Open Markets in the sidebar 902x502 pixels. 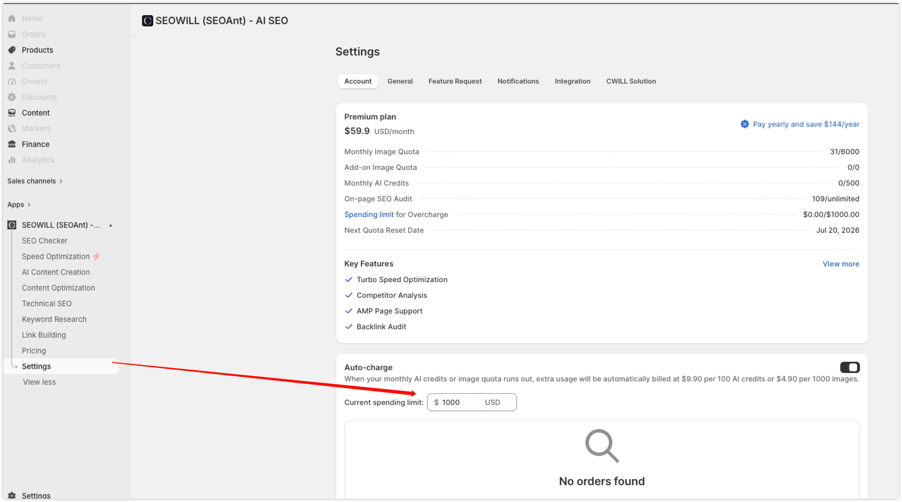(36, 128)
